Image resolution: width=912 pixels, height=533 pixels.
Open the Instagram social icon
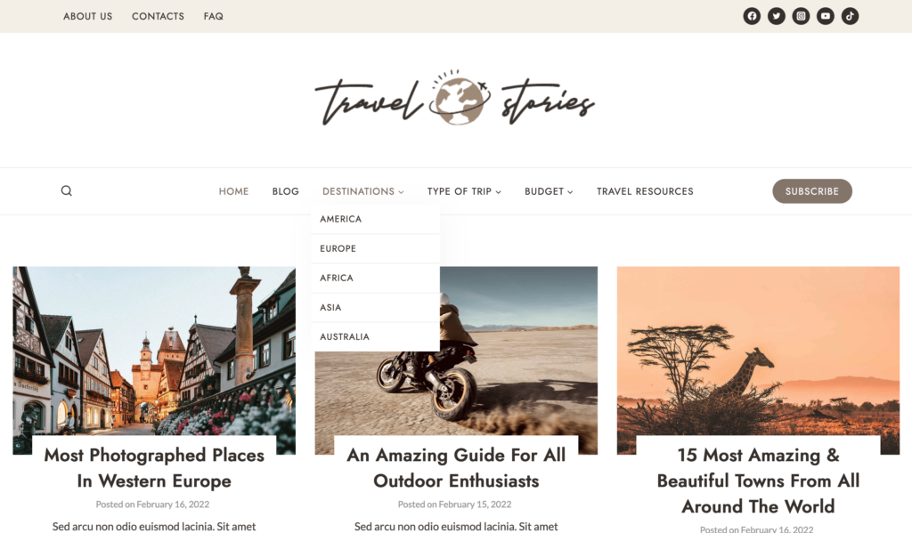[x=801, y=16]
